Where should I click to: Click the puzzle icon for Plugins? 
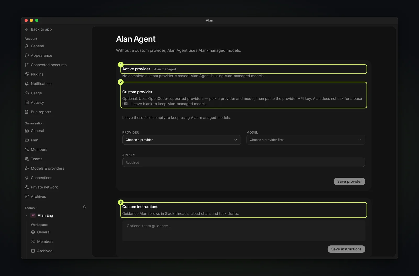coord(27,74)
